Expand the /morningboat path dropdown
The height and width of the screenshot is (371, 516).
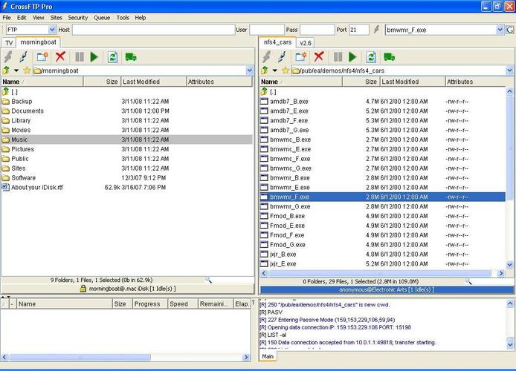249,70
